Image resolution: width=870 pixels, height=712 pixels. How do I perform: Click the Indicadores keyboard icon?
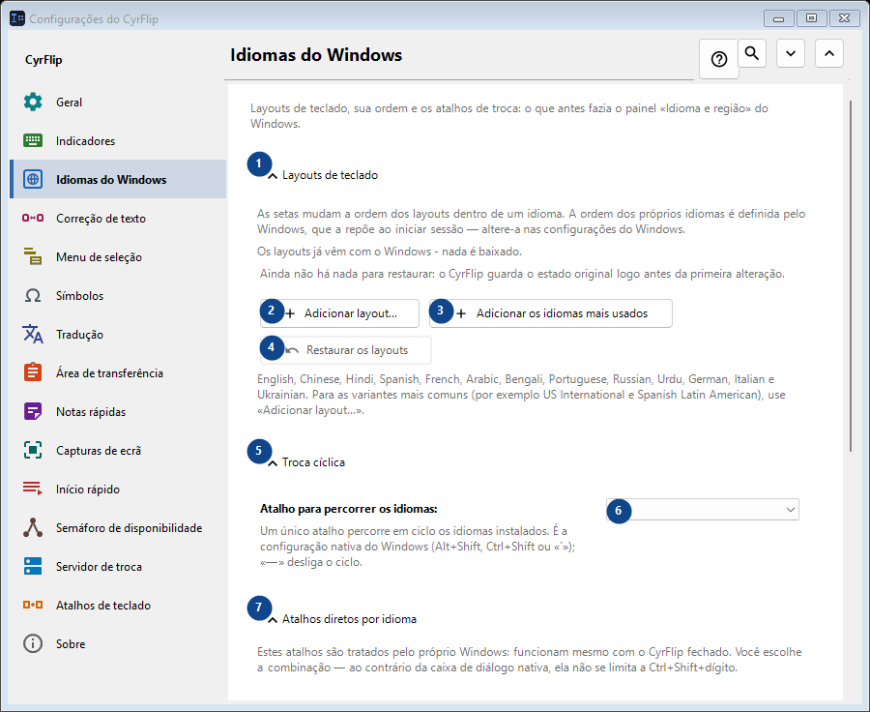(33, 140)
